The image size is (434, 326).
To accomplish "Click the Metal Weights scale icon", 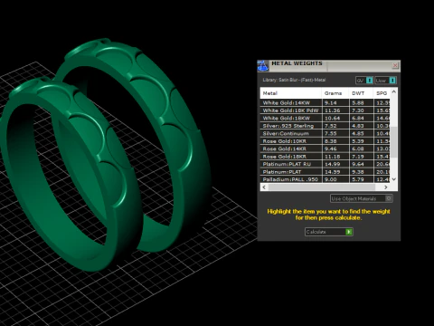I will tap(263, 66).
